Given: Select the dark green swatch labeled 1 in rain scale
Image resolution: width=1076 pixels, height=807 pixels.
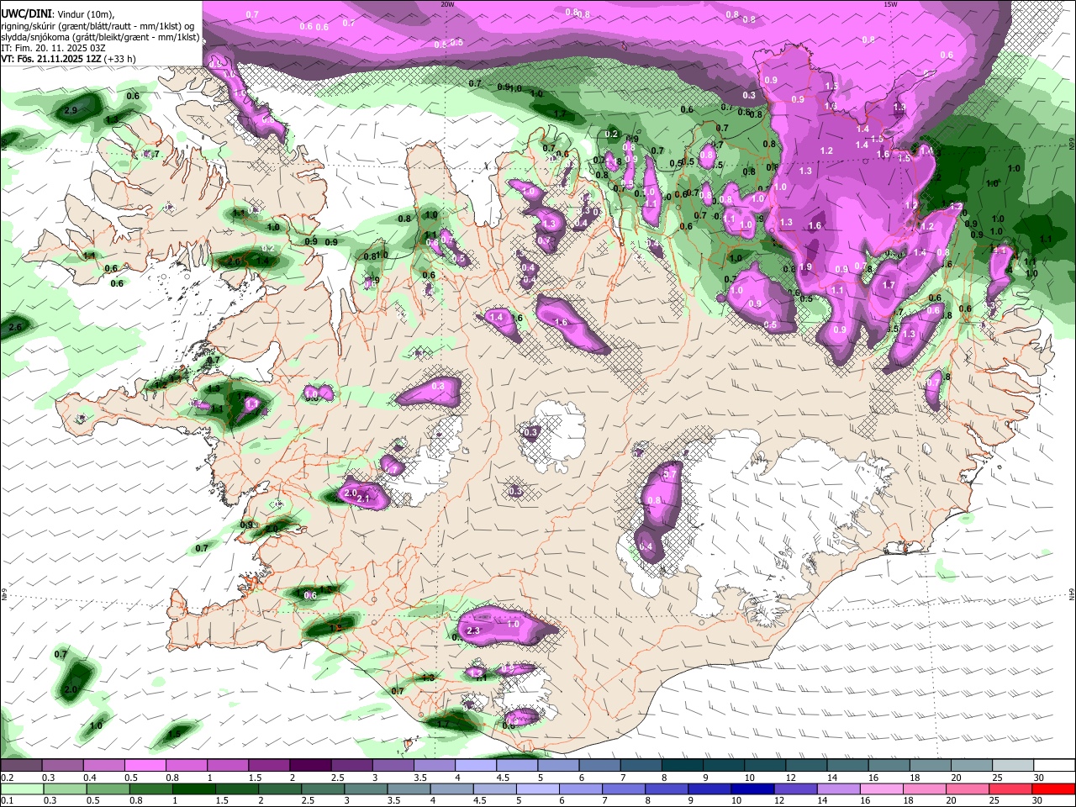Looking at the screenshot, I should tap(193, 789).
